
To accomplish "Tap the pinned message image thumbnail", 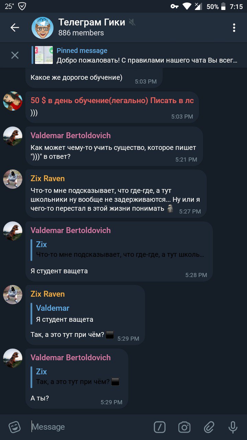I will (x=44, y=55).
